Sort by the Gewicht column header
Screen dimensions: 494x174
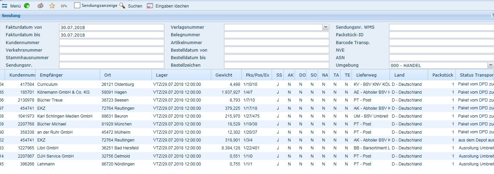coord(224,75)
